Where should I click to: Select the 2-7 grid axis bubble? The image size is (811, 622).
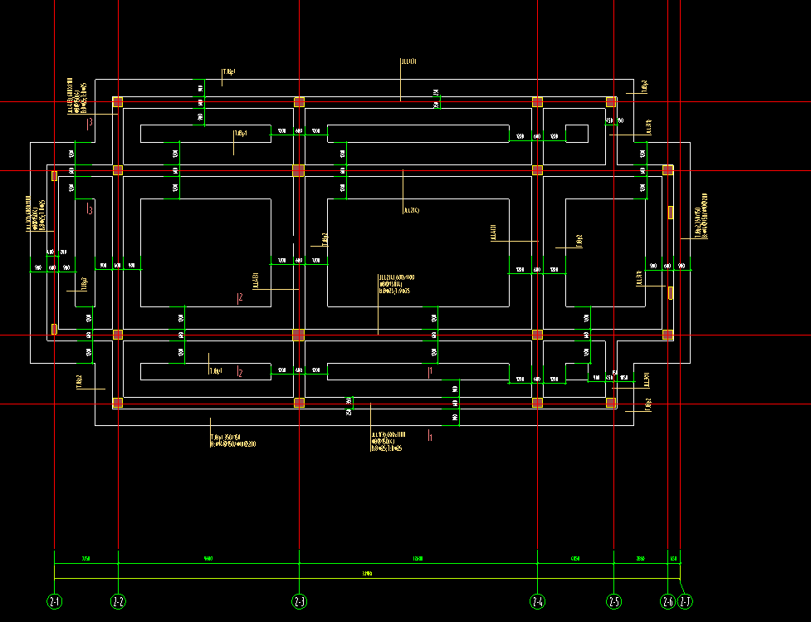coord(685,601)
